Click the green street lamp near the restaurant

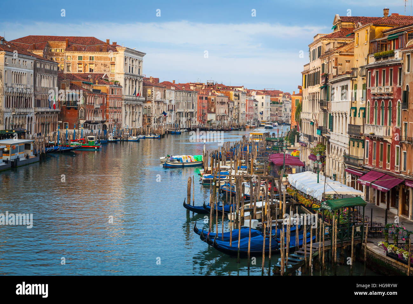coord(317,167)
